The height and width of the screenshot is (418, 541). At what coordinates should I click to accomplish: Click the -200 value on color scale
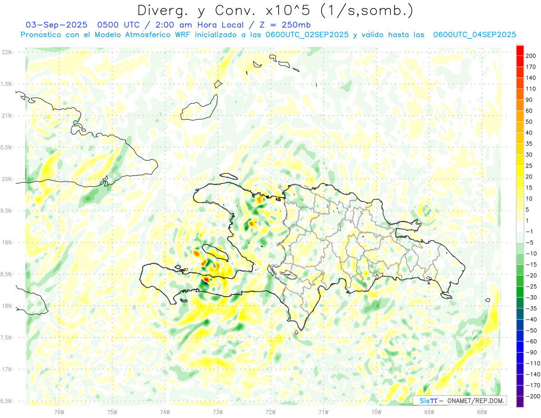click(532, 396)
